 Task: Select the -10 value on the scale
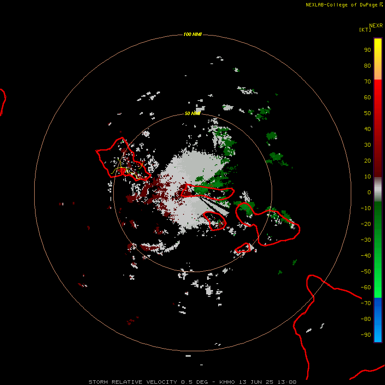pyautogui.click(x=366, y=208)
